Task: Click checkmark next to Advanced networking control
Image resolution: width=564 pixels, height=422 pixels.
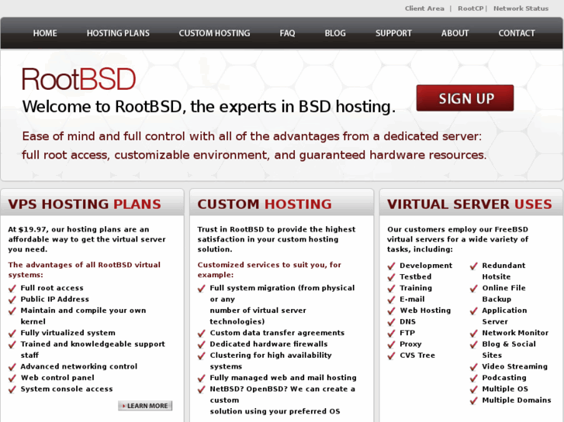Action: pos(12,367)
